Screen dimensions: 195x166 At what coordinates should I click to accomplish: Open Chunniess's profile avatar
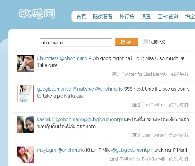[25, 63]
